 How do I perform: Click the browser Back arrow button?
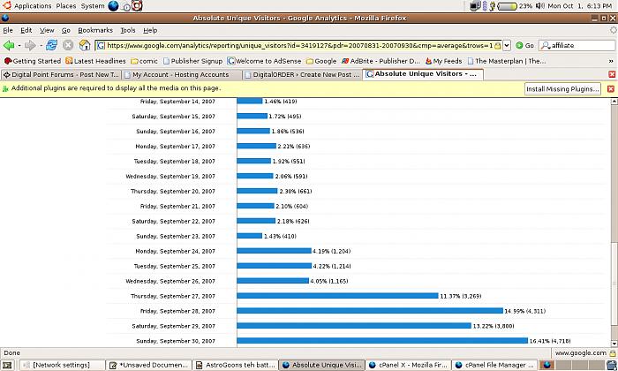[9, 45]
